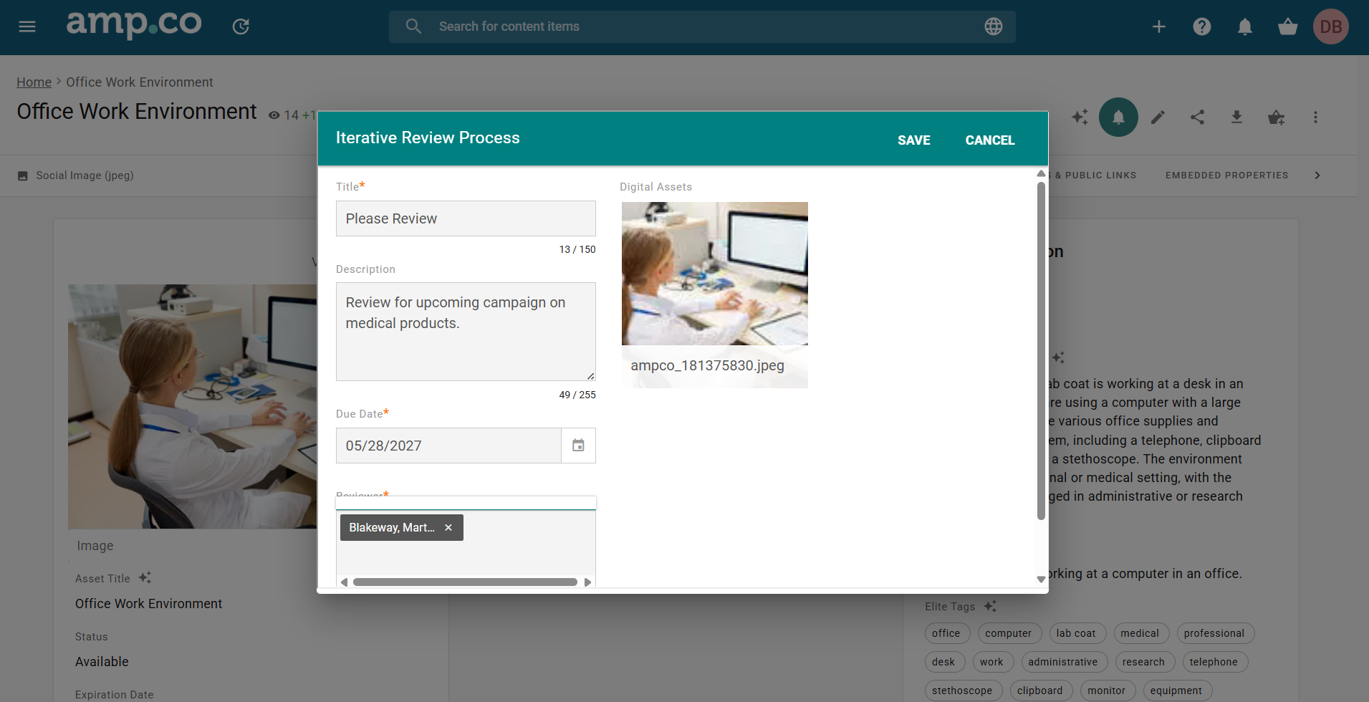Click the 'equipment' tag
This screenshot has height=702, width=1369.
pos(1176,691)
